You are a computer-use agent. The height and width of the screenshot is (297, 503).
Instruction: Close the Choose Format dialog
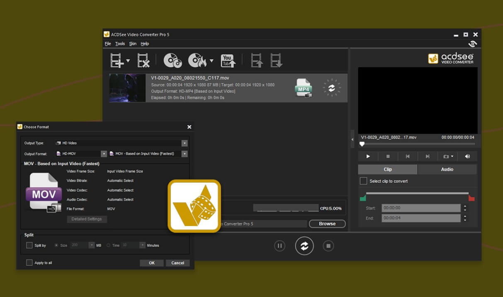190,127
